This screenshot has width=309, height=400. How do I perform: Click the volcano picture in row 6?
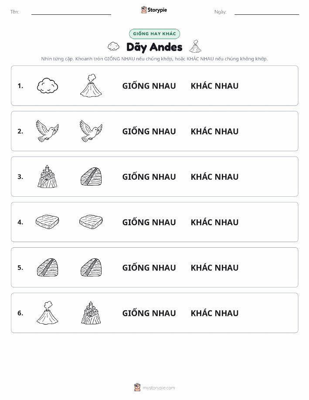coord(48,313)
